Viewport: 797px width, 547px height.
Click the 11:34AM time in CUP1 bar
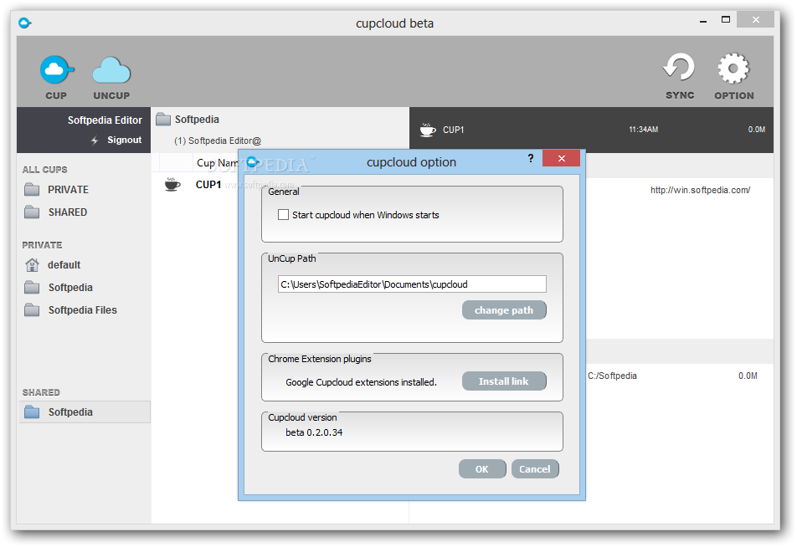coord(644,130)
